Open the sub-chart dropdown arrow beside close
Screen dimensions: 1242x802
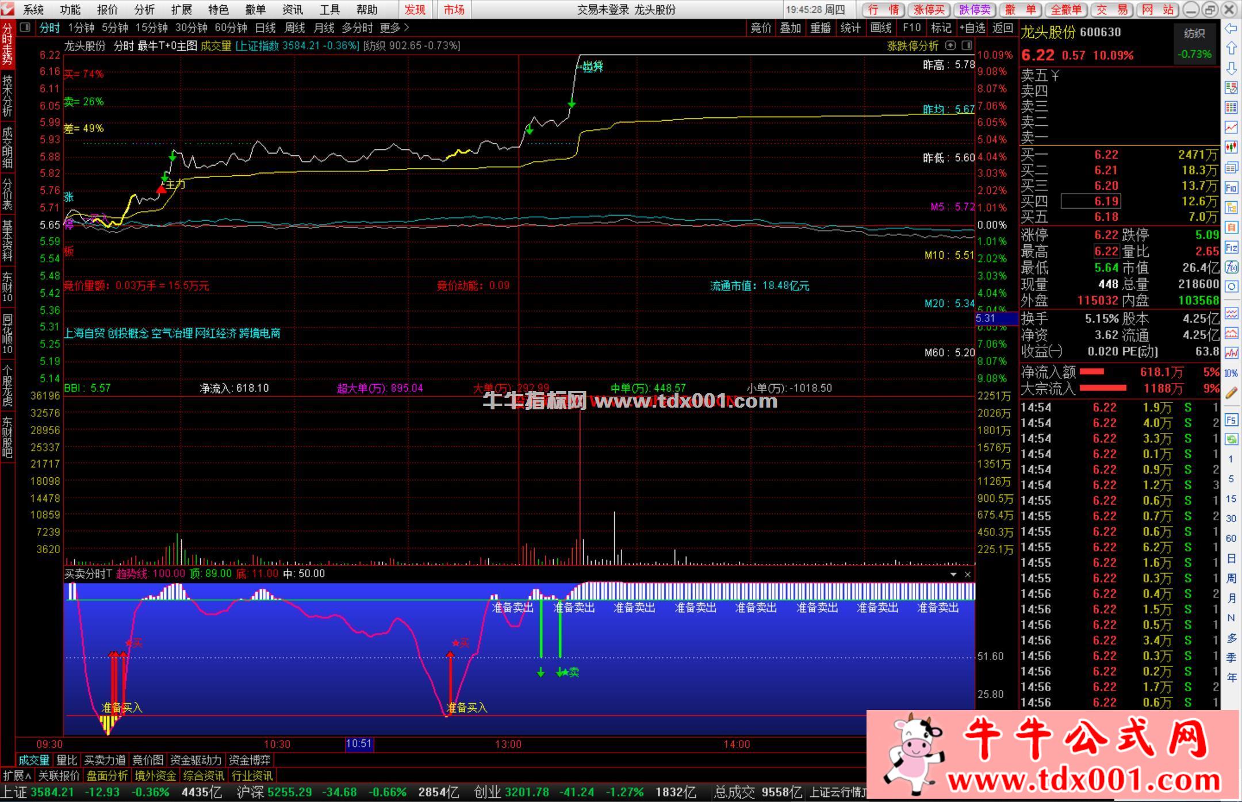click(953, 574)
